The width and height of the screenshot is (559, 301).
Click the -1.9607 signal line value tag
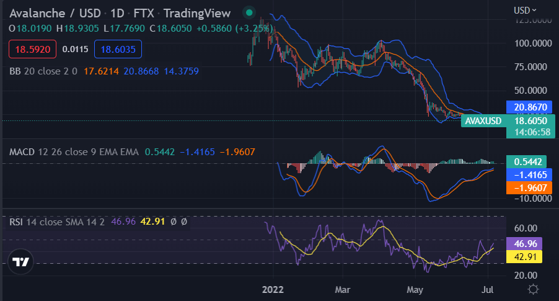pyautogui.click(x=528, y=188)
